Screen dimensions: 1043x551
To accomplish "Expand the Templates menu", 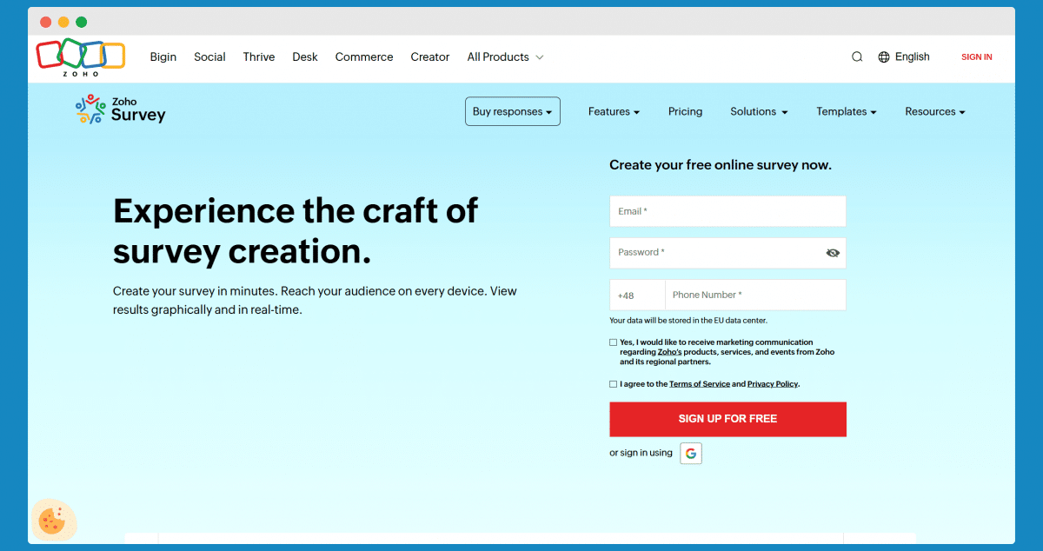I will tap(847, 111).
